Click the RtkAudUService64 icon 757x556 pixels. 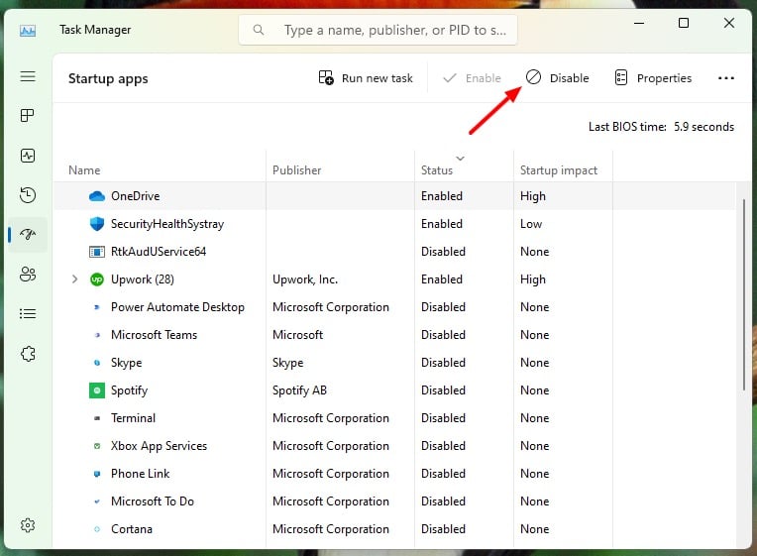(97, 252)
